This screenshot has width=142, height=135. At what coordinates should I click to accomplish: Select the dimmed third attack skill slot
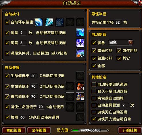60,22
